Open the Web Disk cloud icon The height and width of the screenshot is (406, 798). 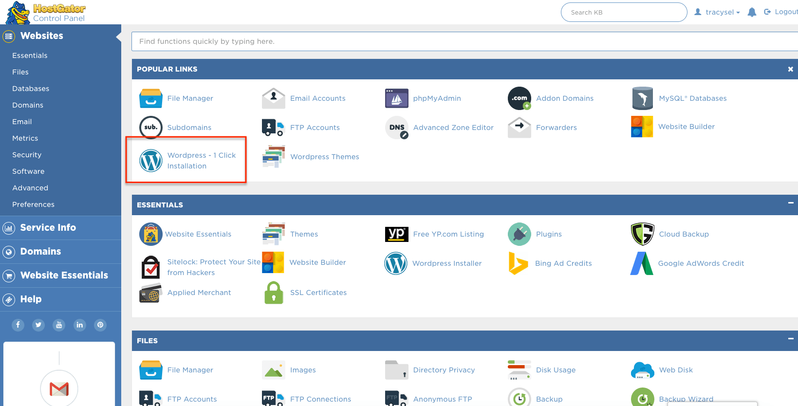click(643, 370)
